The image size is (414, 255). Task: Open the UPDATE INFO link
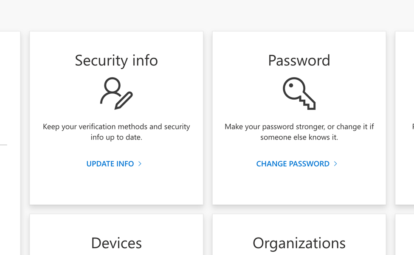click(x=110, y=164)
